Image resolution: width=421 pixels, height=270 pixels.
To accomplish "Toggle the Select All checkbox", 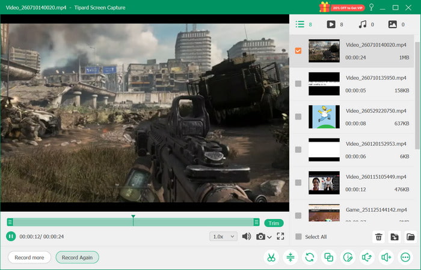I will [298, 236].
